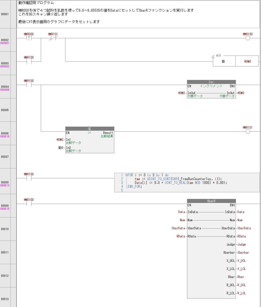This screenshot has height=307, width=261.
Task: Click the @MR100 contact beside the ST script box
Action: tap(29, 178)
